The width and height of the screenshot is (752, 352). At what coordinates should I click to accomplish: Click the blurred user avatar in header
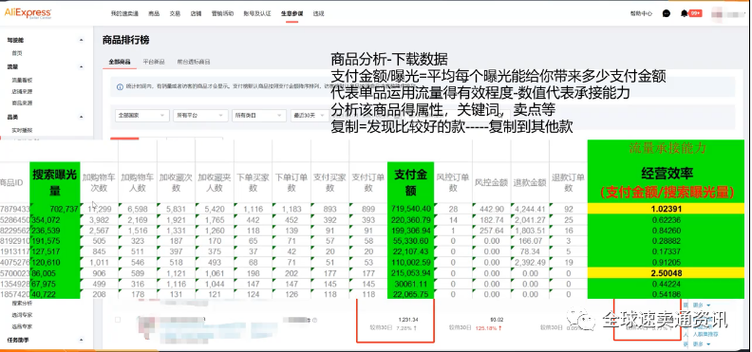(x=718, y=13)
